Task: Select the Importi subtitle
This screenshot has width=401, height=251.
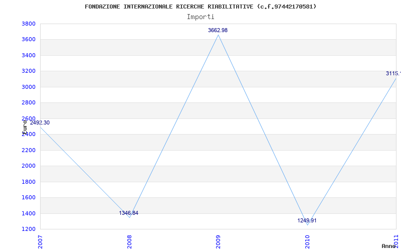Action: pos(200,17)
